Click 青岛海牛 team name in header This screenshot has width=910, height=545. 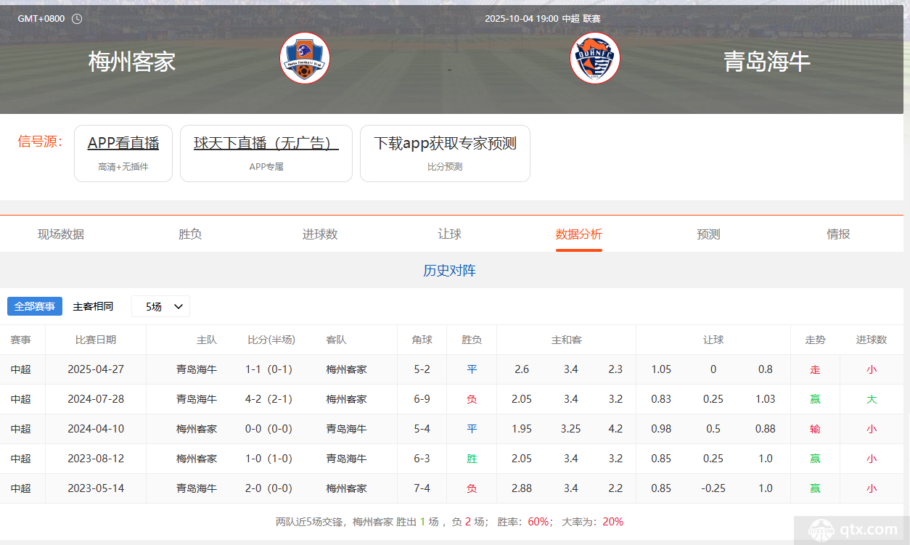[767, 62]
